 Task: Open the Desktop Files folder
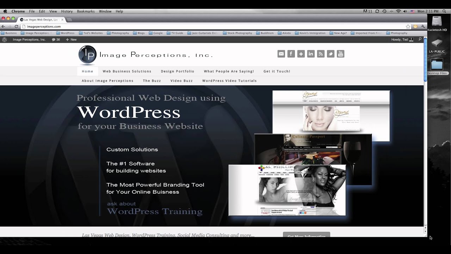click(x=437, y=67)
